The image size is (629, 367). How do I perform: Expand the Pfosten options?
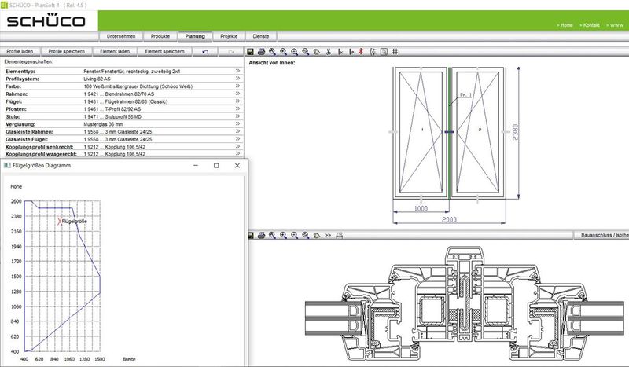(x=237, y=108)
